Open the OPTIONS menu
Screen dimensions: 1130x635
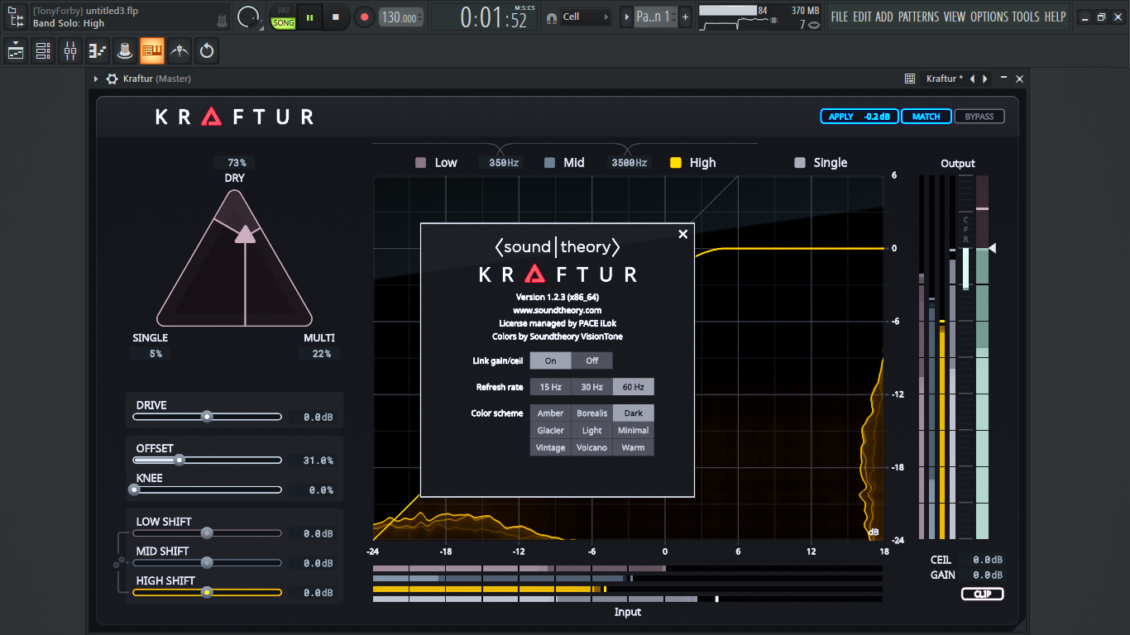pos(989,17)
